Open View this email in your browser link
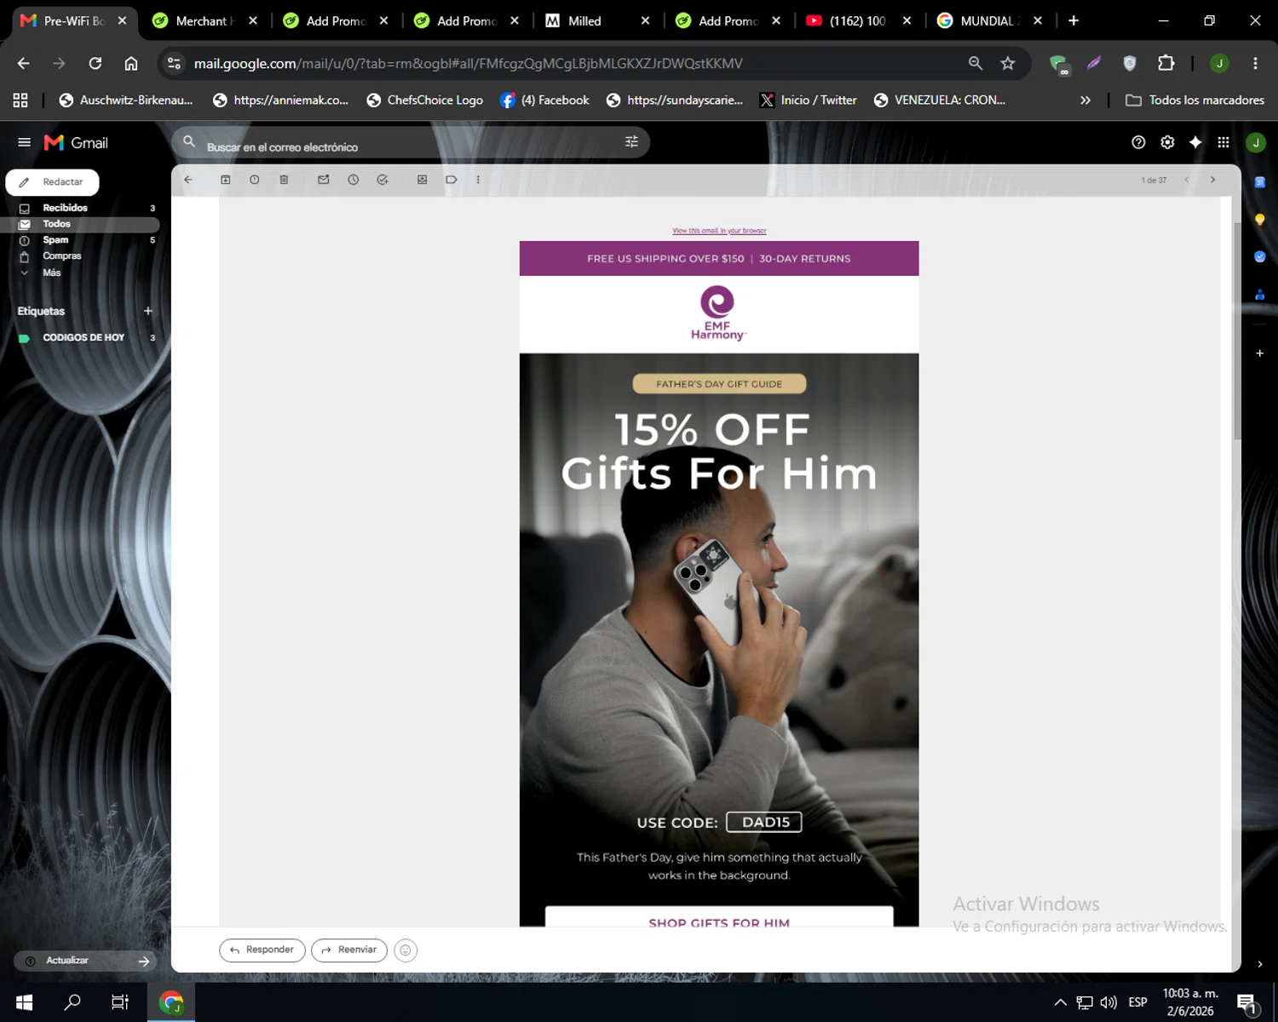 (x=719, y=231)
